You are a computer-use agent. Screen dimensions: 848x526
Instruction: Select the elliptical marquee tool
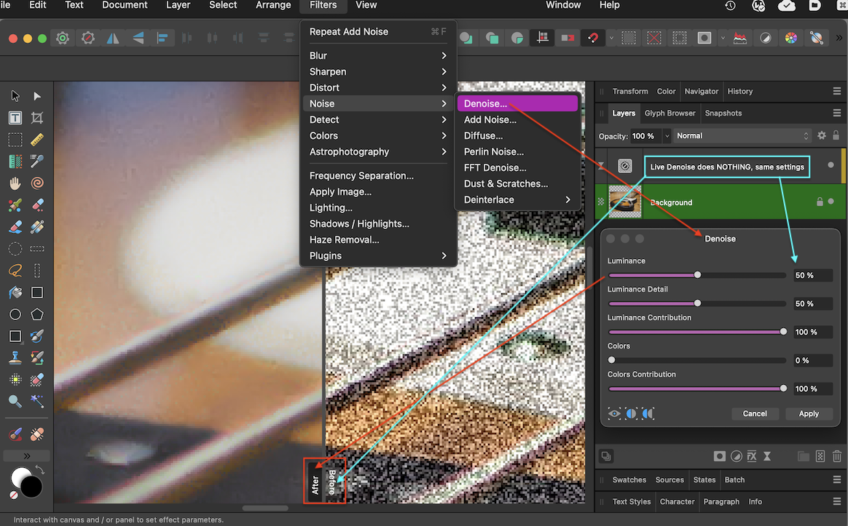tap(15, 249)
